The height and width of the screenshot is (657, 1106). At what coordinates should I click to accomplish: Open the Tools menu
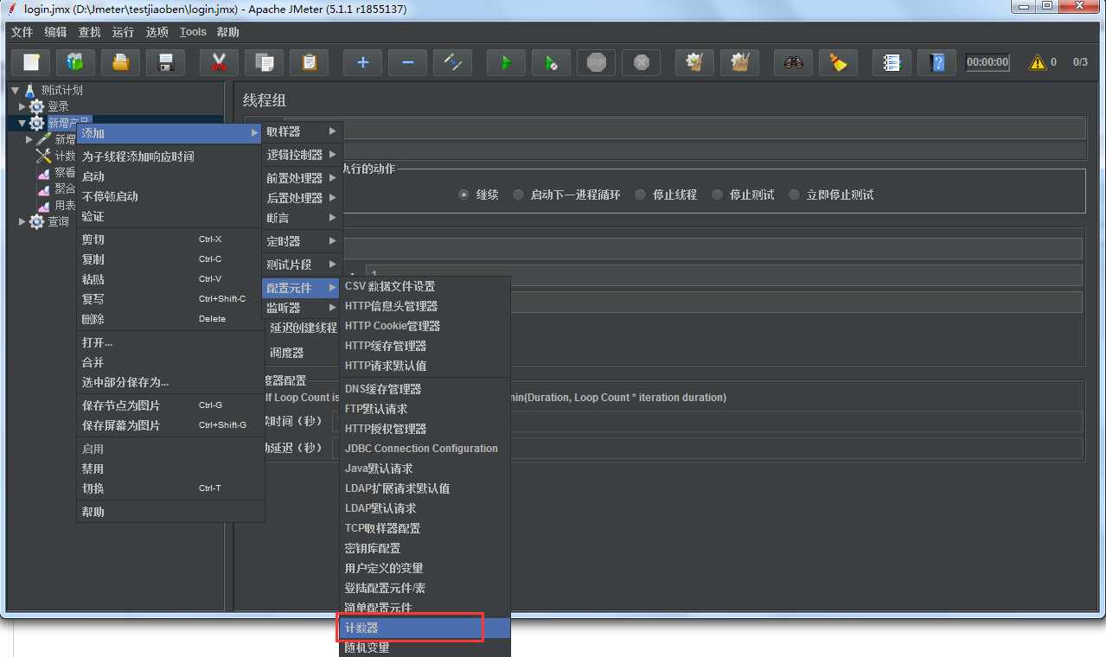coord(193,32)
